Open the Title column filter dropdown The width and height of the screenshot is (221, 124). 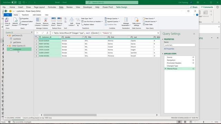pyautogui.click(x=106, y=37)
